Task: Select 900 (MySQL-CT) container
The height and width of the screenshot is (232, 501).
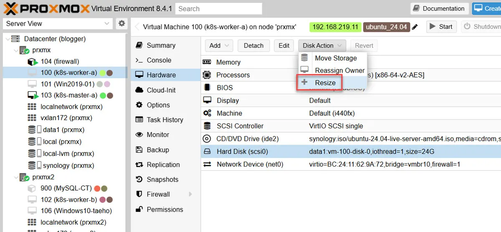Action: point(66,188)
